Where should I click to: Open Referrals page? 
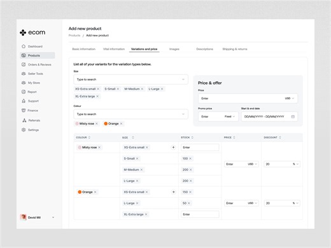pos(31,120)
